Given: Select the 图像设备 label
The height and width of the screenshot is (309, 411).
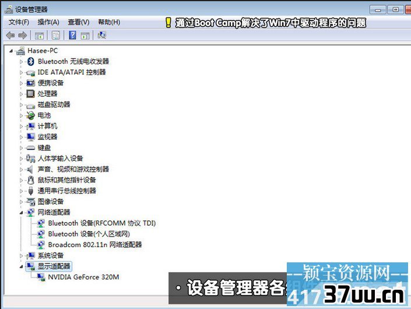Looking at the screenshot, I should (x=51, y=201).
